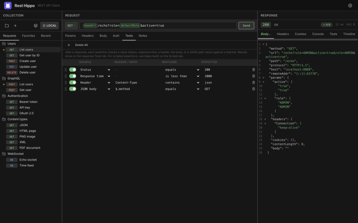Grab the drag handle of the Status row
The image size is (358, 223).
pyautogui.click(x=66, y=70)
